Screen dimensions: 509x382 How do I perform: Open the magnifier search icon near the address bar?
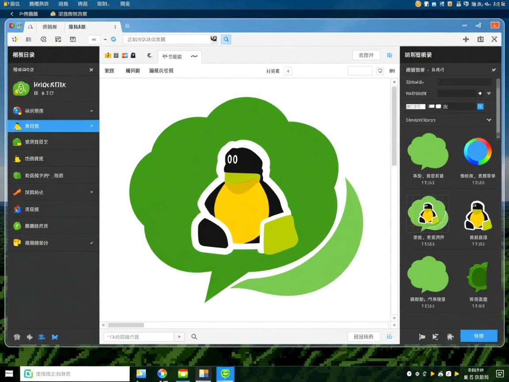(226, 39)
